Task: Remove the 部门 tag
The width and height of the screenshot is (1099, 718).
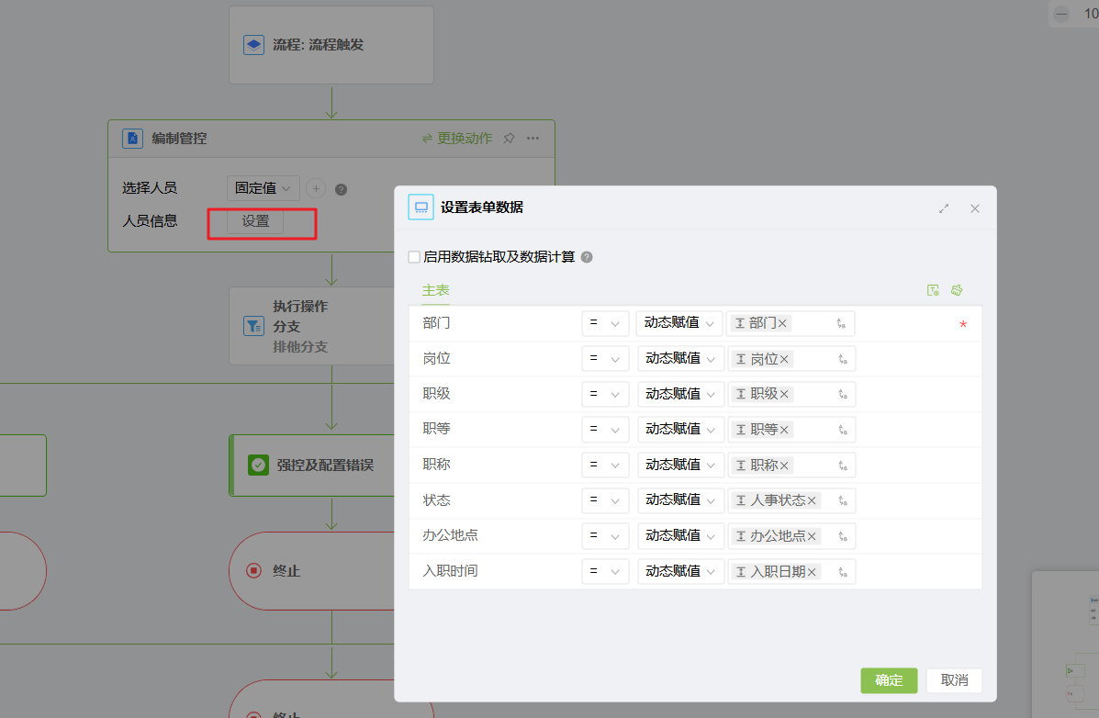Action: 782,323
